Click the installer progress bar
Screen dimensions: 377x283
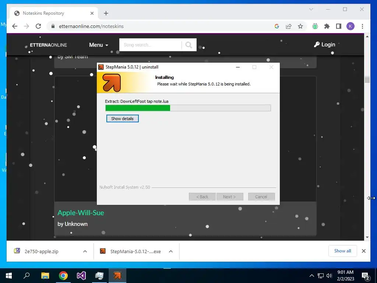(x=188, y=108)
